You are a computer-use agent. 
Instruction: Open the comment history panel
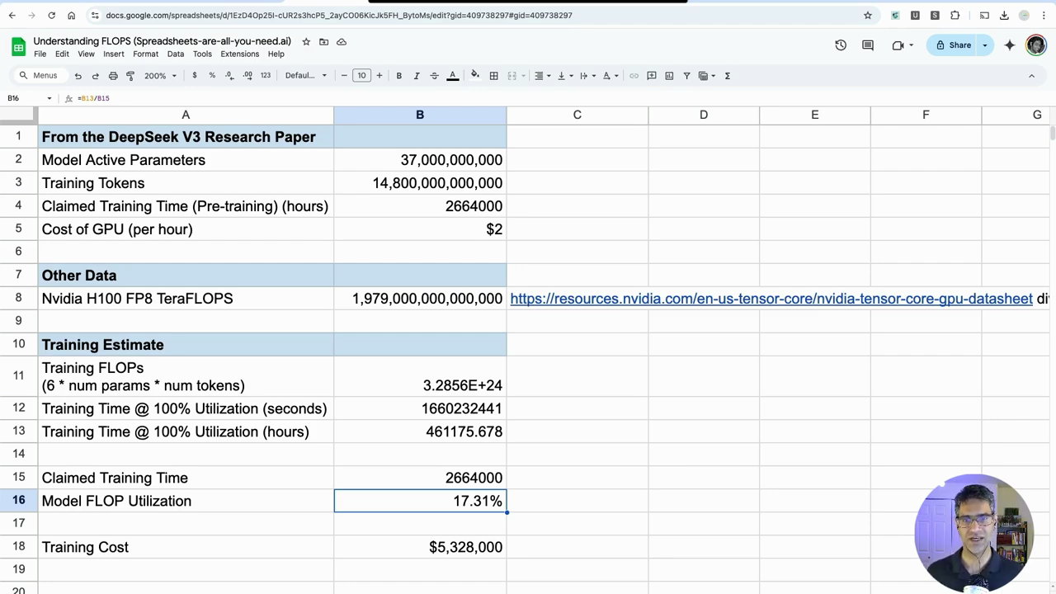[867, 45]
